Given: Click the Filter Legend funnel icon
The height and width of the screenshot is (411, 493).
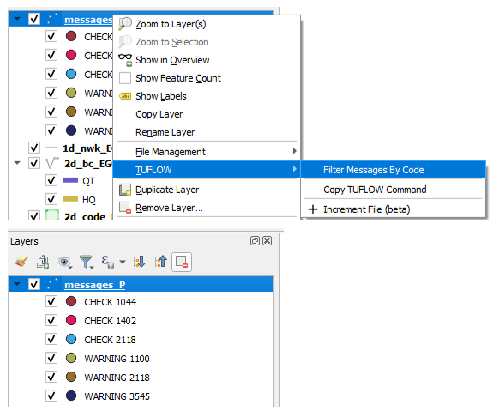Looking at the screenshot, I should pos(87,262).
